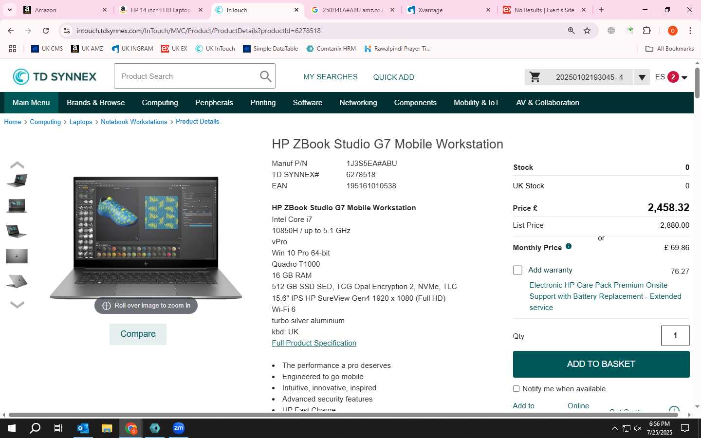Open Networking menu
The image size is (701, 438).
(x=358, y=103)
